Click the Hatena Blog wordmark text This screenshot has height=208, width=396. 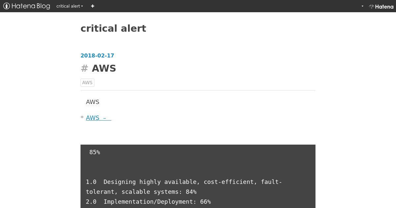coord(31,6)
